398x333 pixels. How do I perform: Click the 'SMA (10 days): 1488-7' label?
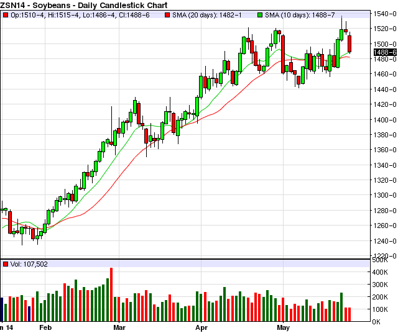point(300,15)
